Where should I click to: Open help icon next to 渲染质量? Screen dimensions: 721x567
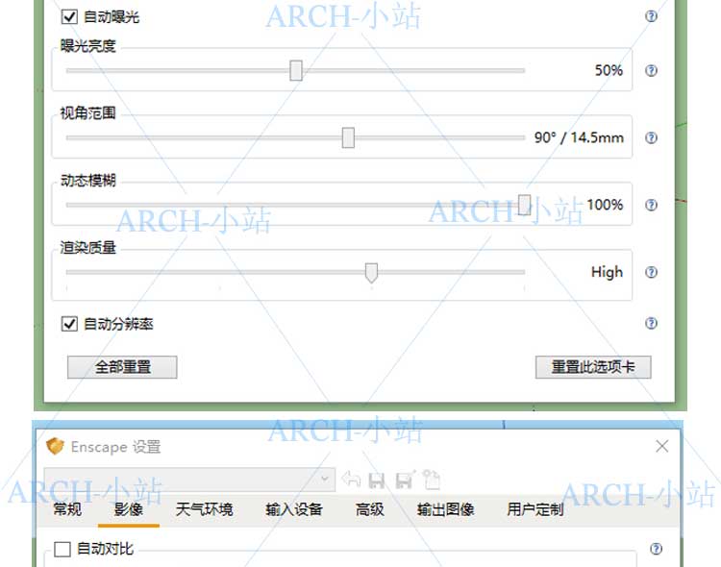[652, 272]
